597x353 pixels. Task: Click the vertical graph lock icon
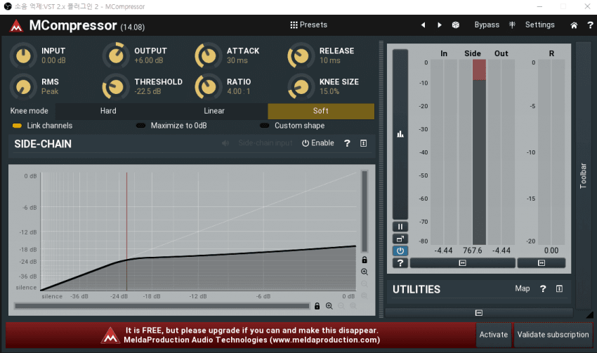point(365,260)
